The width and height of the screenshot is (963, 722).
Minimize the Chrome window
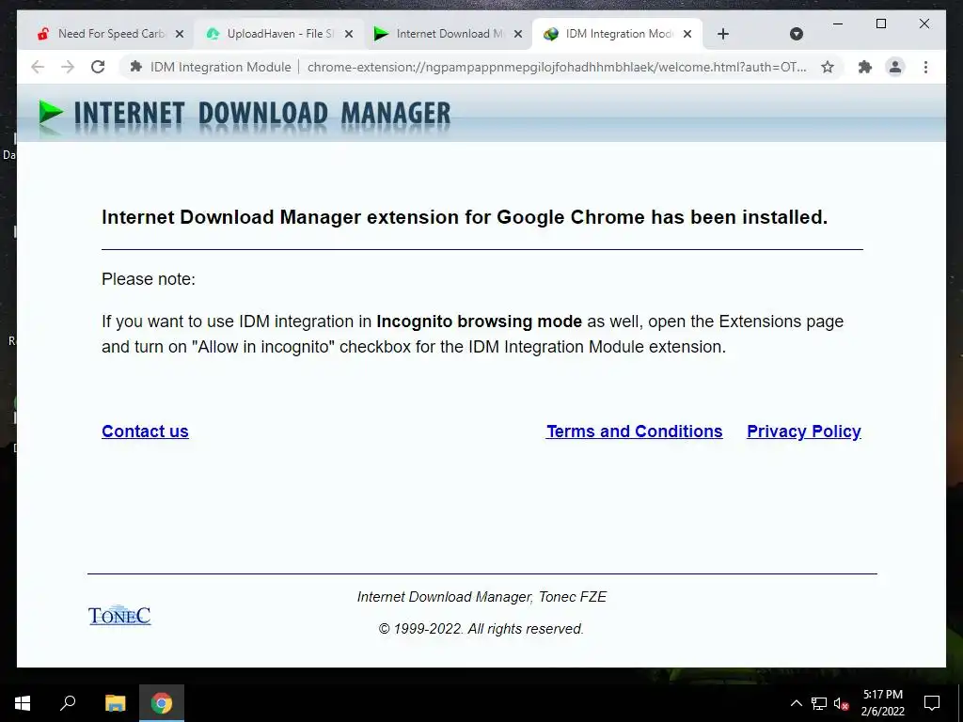(x=838, y=24)
